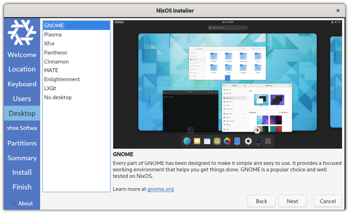Select Enlightenment desktop option
The height and width of the screenshot is (214, 350).
point(76,79)
